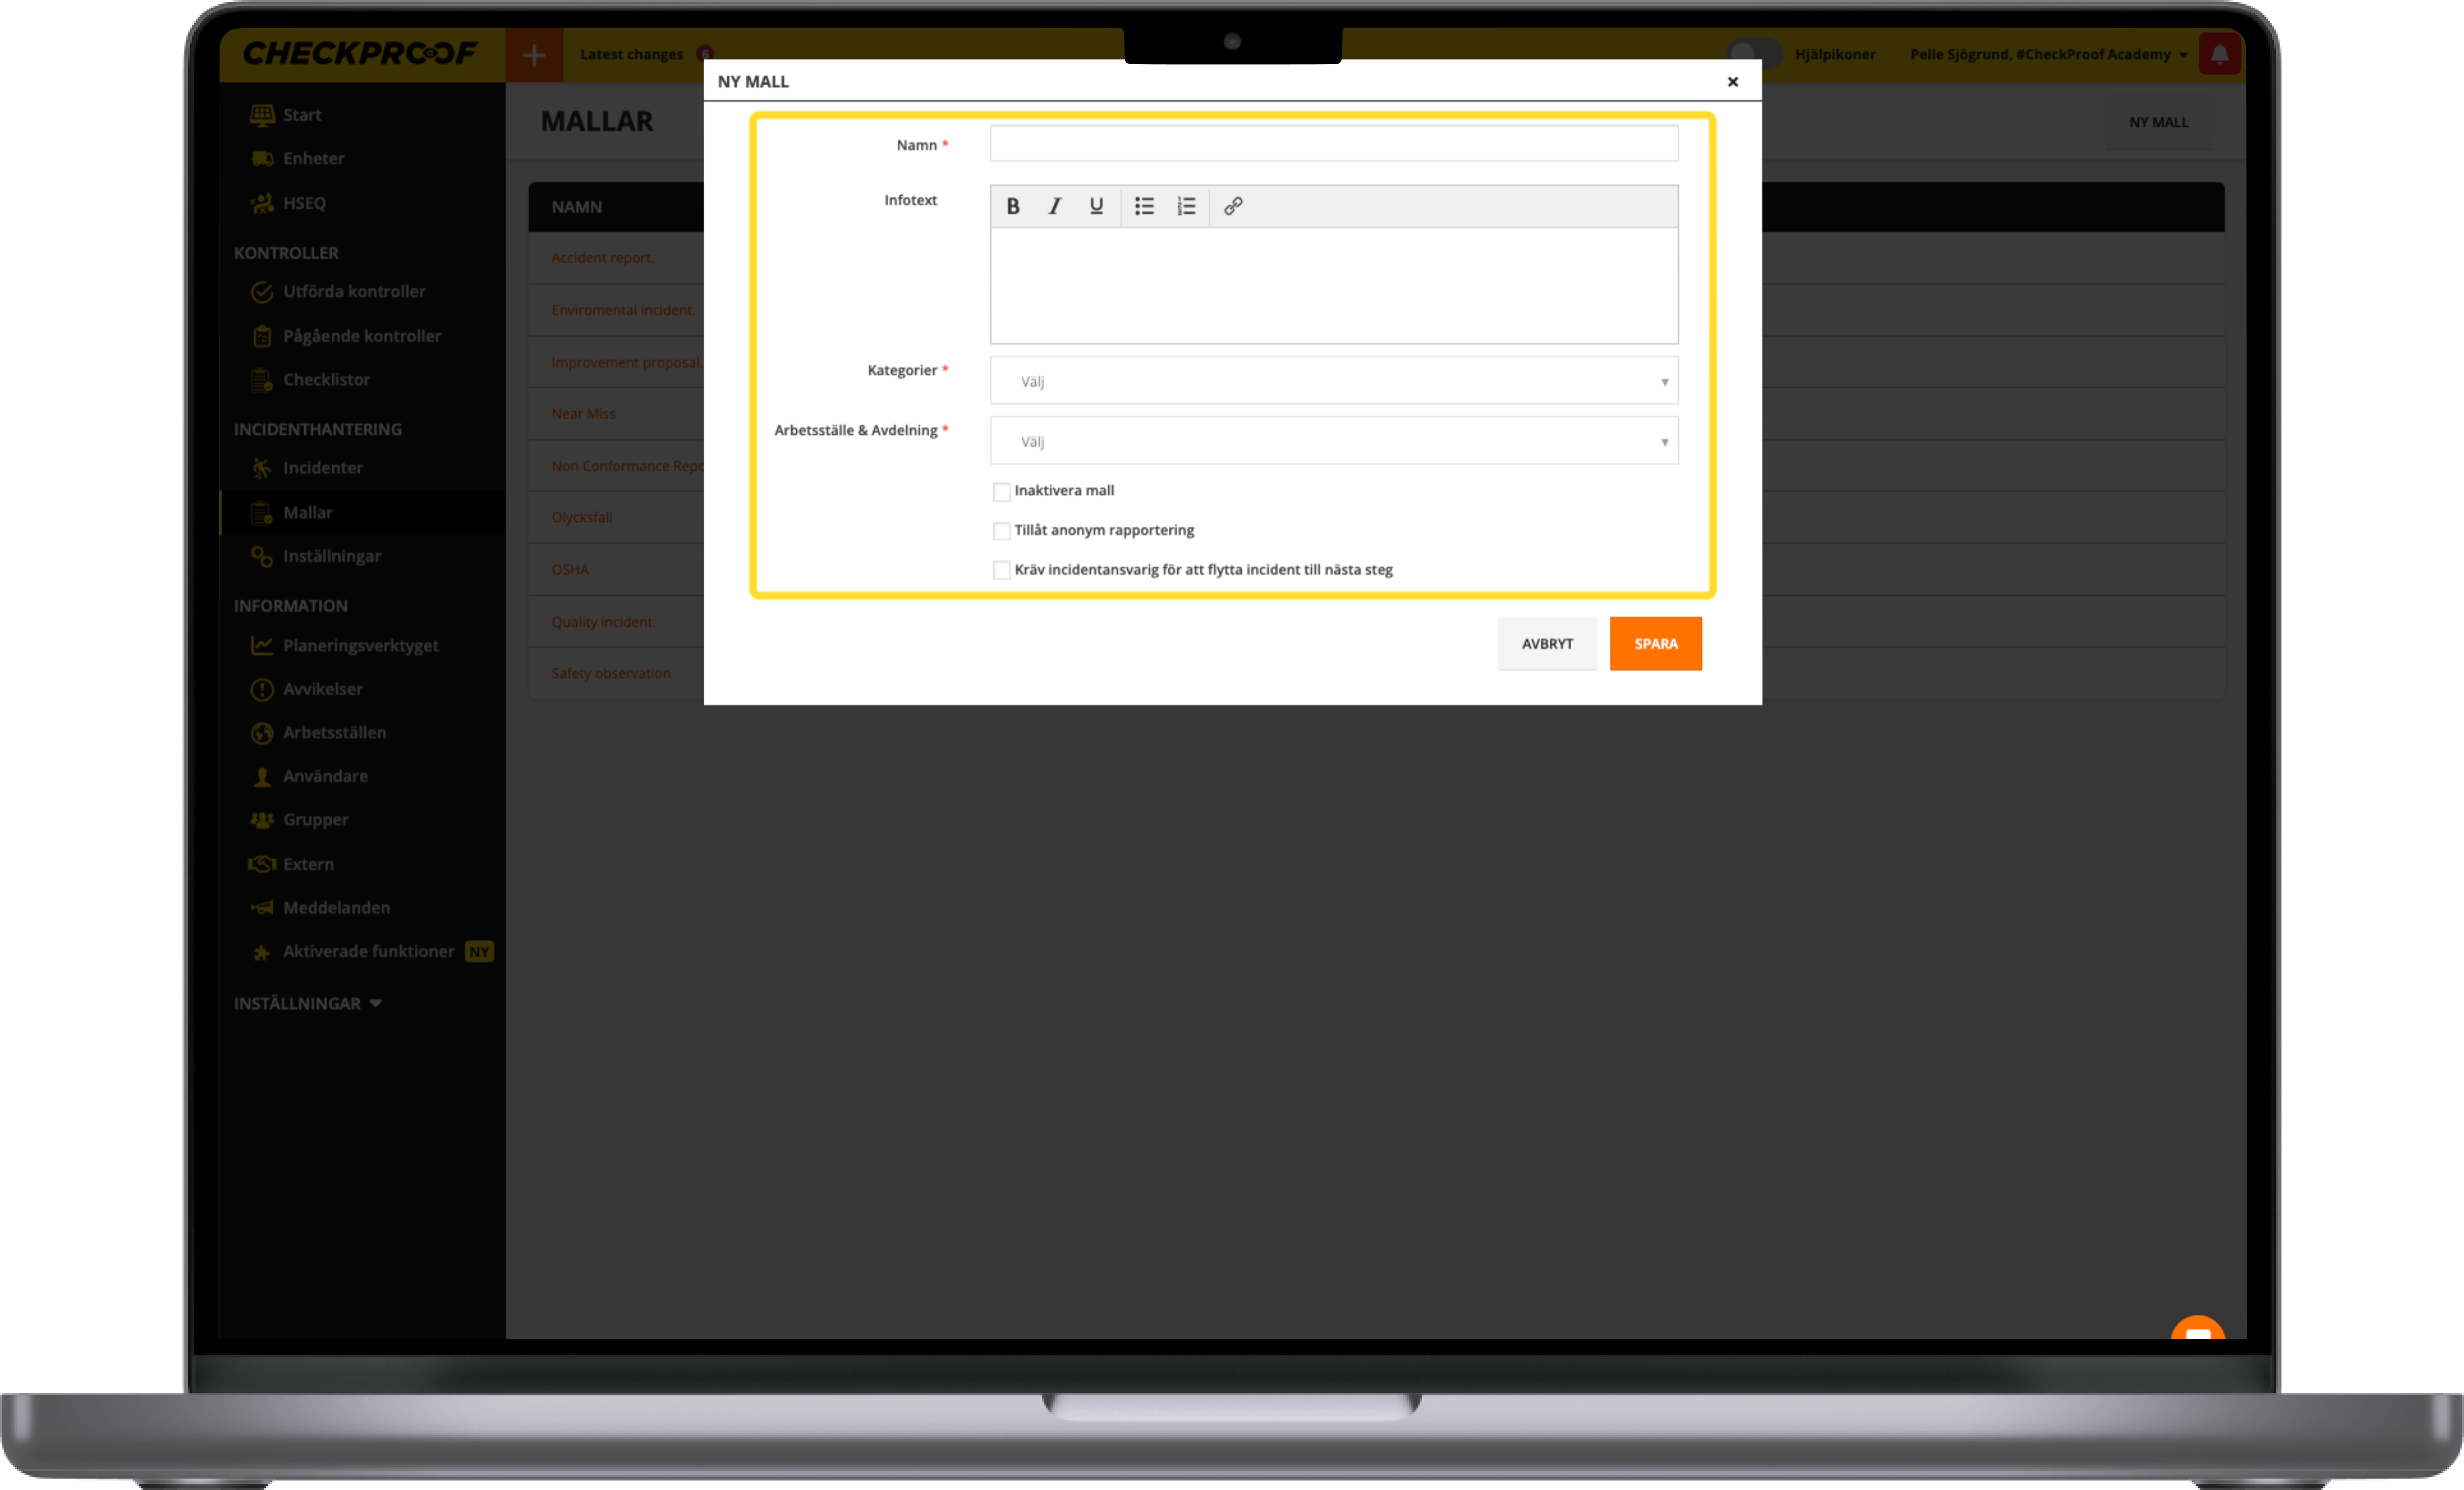This screenshot has height=1490, width=2464.
Task: Enable Tillåt anonym rapportering checkbox
Action: (x=1001, y=531)
